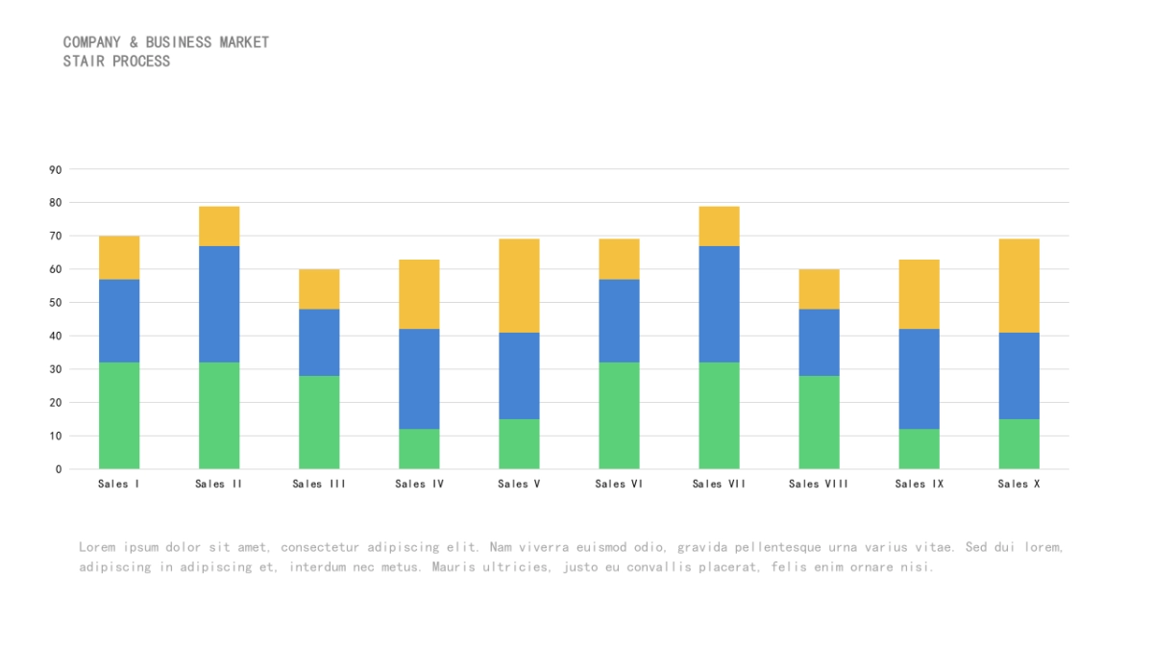
Task: Click the yellow segment of Sales V bar
Action: click(x=519, y=286)
